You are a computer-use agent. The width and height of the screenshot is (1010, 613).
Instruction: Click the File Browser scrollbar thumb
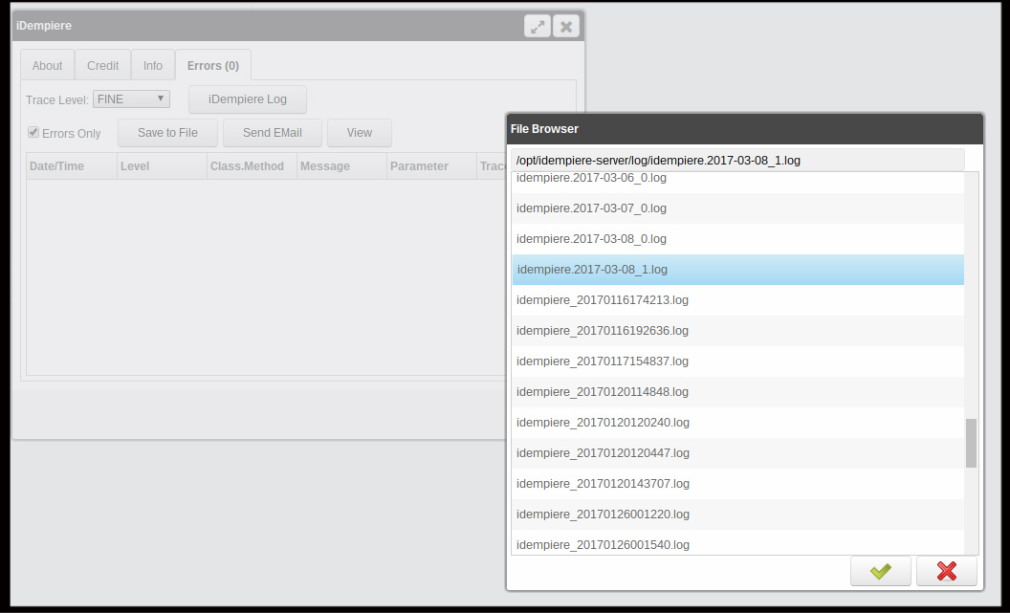[x=972, y=443]
